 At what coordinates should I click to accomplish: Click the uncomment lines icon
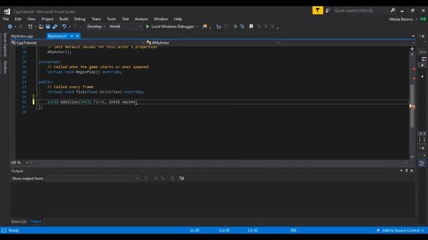tap(242, 27)
